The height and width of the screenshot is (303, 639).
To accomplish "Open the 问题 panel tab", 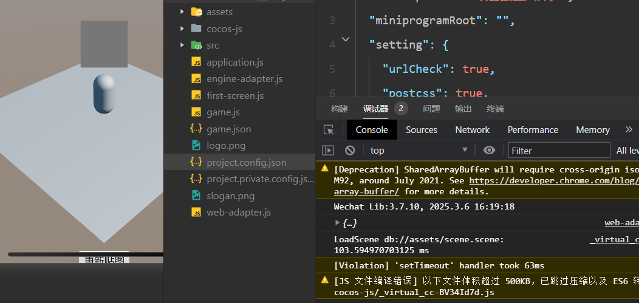I will (x=431, y=109).
